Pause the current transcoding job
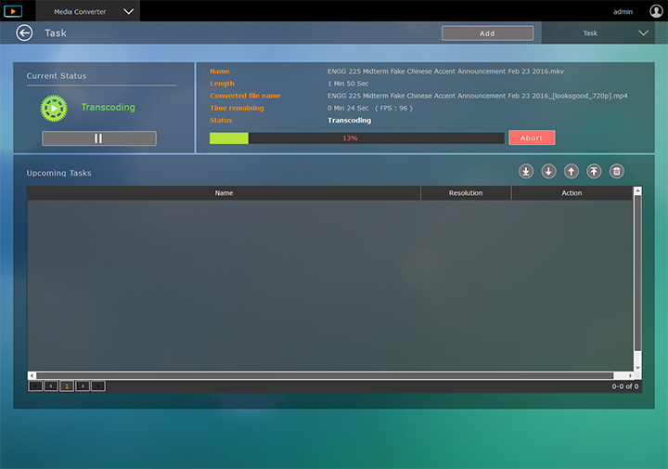 point(99,138)
